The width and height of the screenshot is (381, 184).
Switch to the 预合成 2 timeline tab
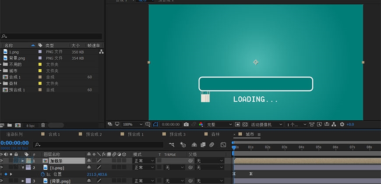pyautogui.click(x=94, y=134)
